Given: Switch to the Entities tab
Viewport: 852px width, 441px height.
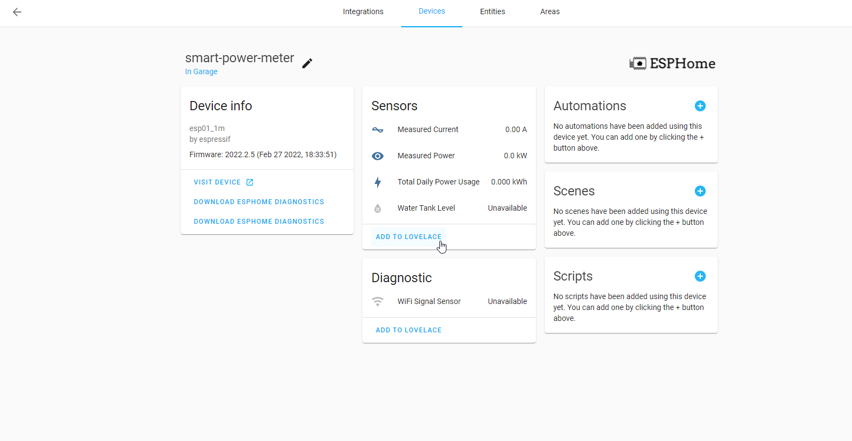Looking at the screenshot, I should [x=492, y=11].
